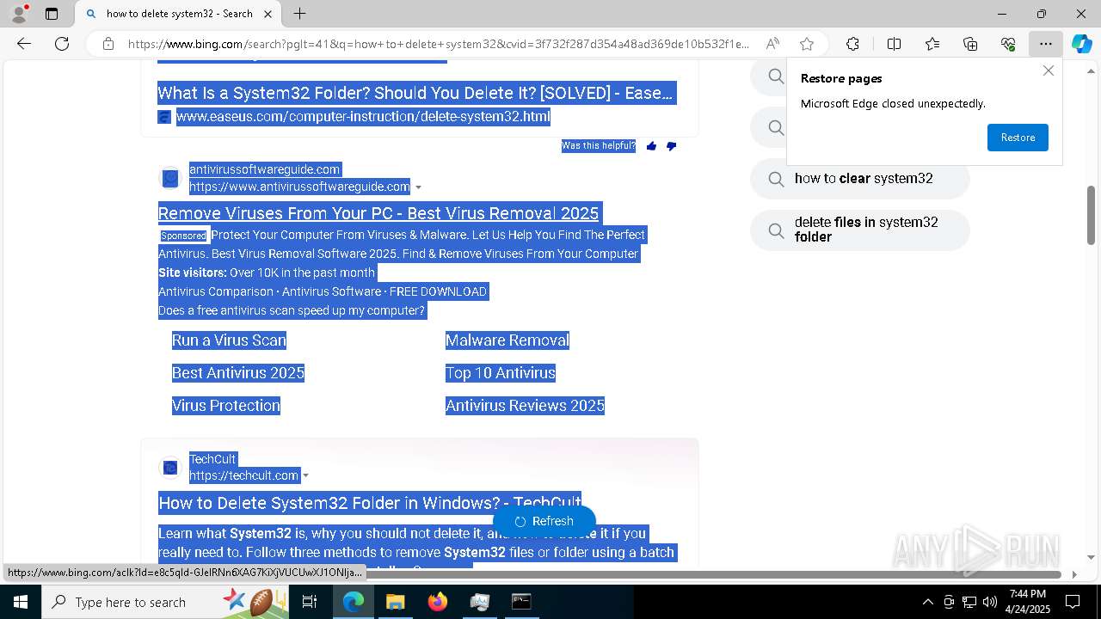
Task: Open TechCult Delete System32 Folder result
Action: (370, 503)
